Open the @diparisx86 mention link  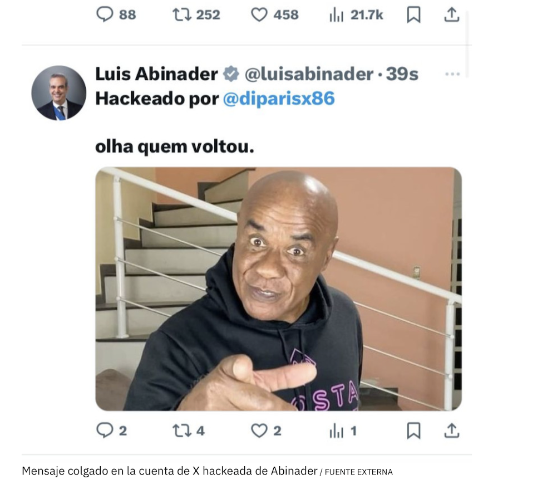(278, 98)
